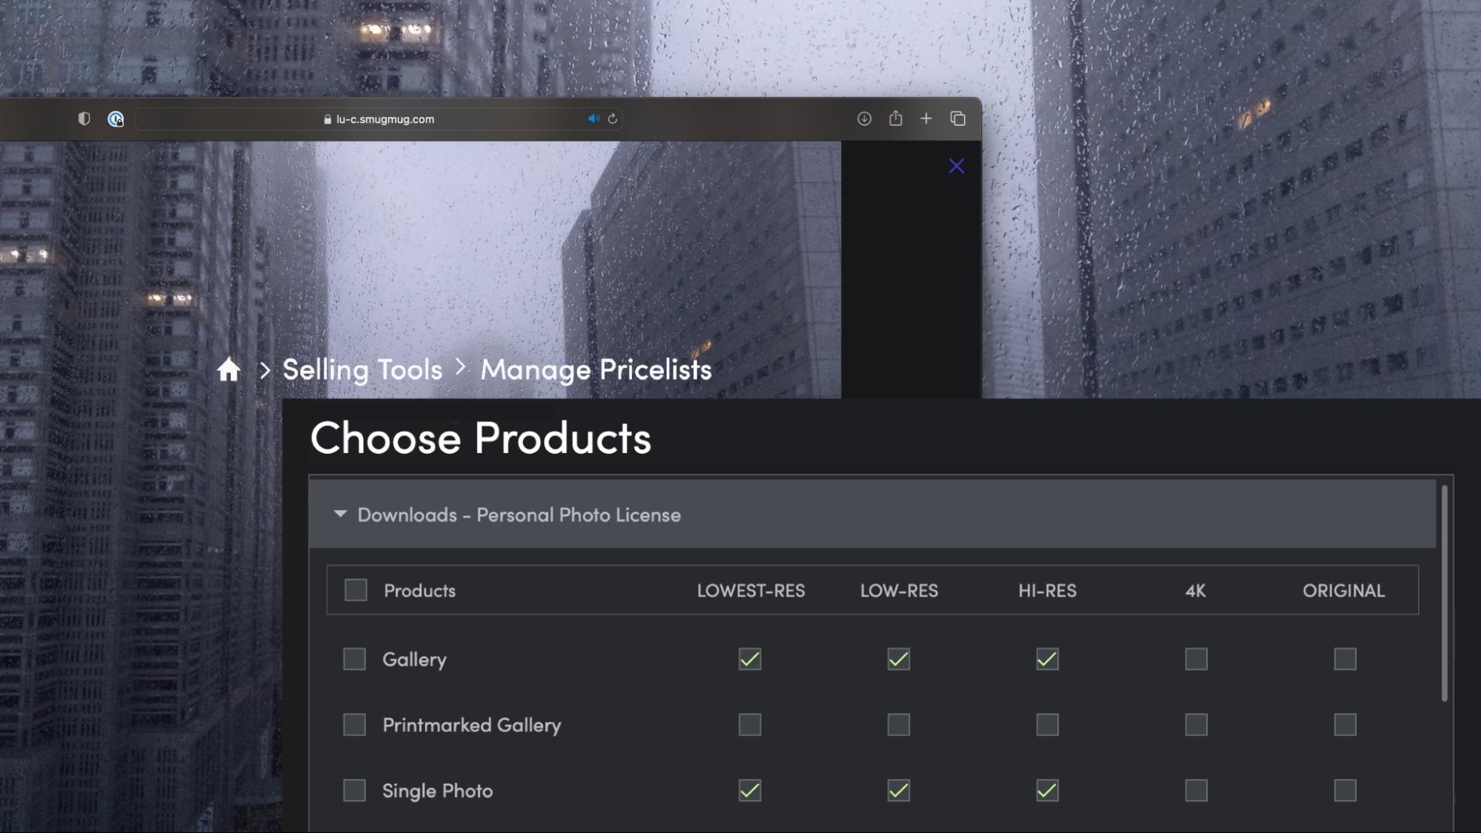Collapse Downloads – Personal Photo License section

click(x=340, y=514)
